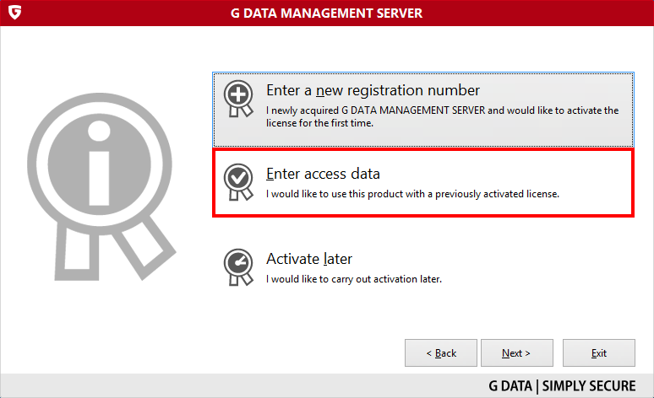Click the clock ribbon badge icon

click(x=238, y=267)
